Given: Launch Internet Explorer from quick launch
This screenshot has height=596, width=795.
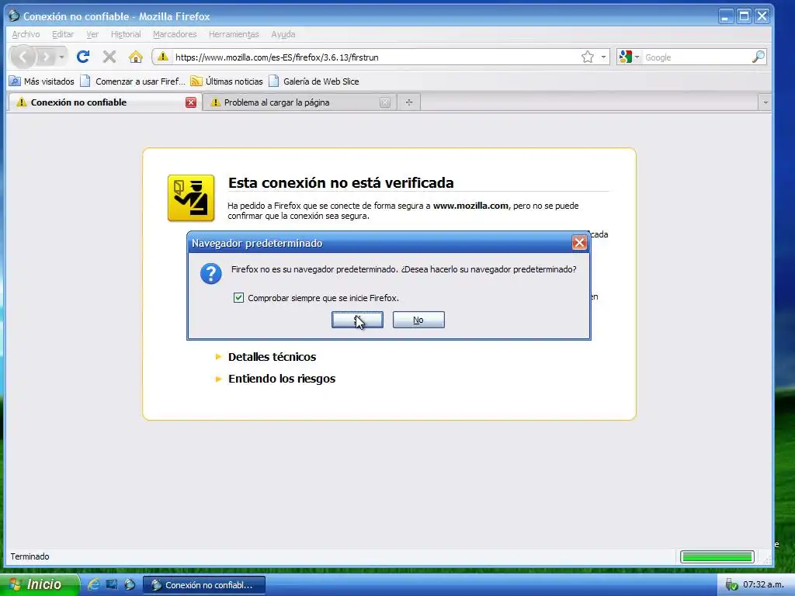Looking at the screenshot, I should tap(93, 584).
